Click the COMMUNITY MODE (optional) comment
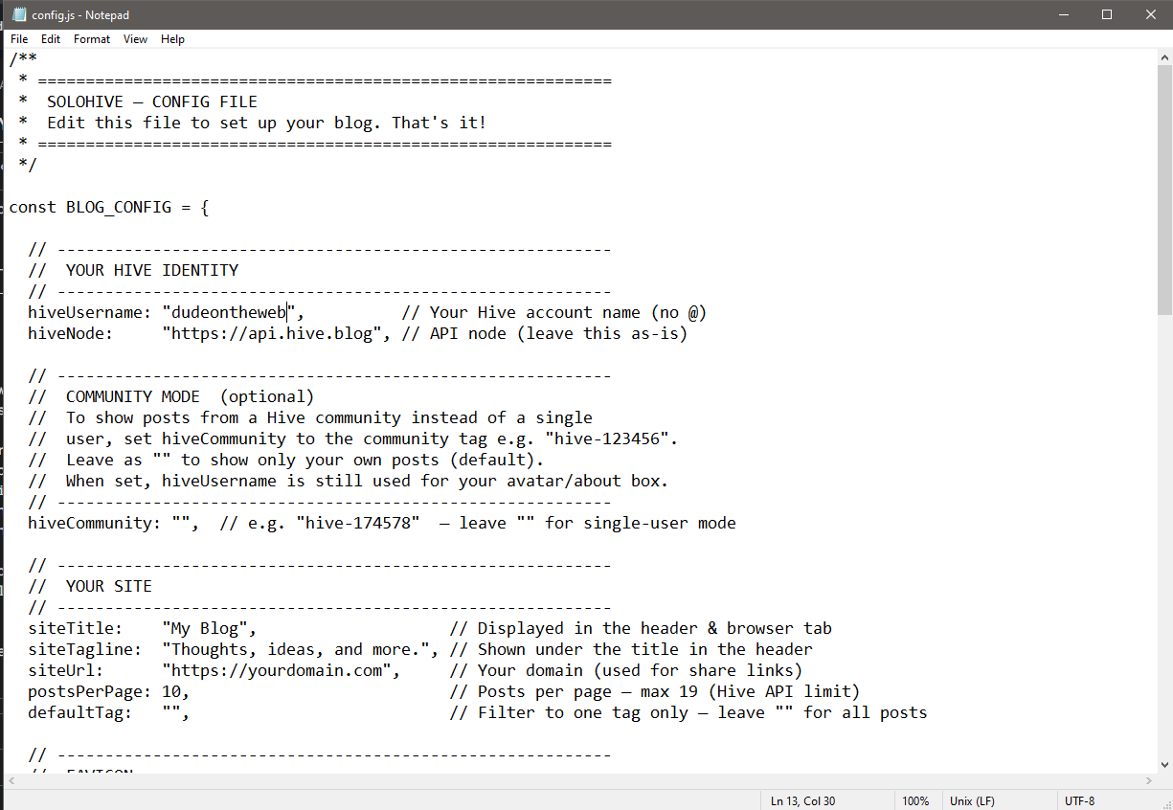The width and height of the screenshot is (1173, 810). click(x=190, y=396)
